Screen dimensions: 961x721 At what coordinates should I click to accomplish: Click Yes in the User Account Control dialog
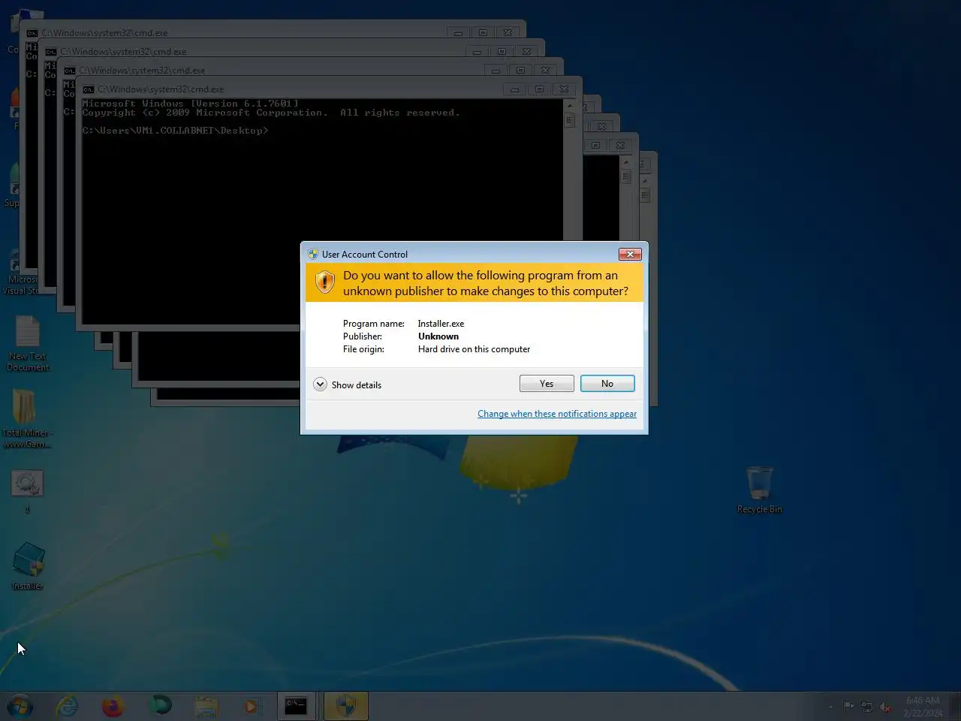(547, 384)
